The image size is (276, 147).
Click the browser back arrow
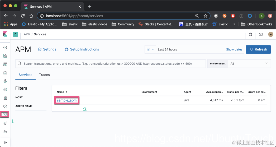pyautogui.click(x=6, y=16)
